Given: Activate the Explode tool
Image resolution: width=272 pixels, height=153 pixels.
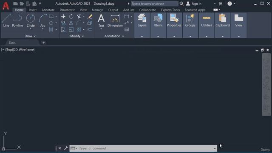Looking at the screenshot, I should click(90, 23).
